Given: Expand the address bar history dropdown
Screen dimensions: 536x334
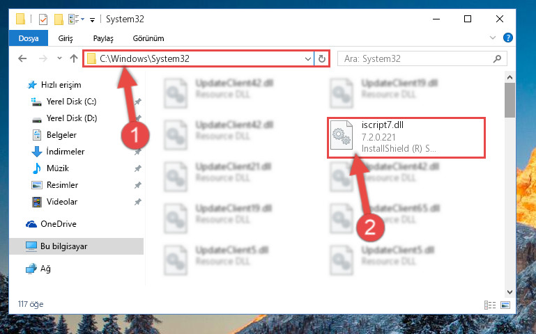Looking at the screenshot, I should click(x=307, y=58).
